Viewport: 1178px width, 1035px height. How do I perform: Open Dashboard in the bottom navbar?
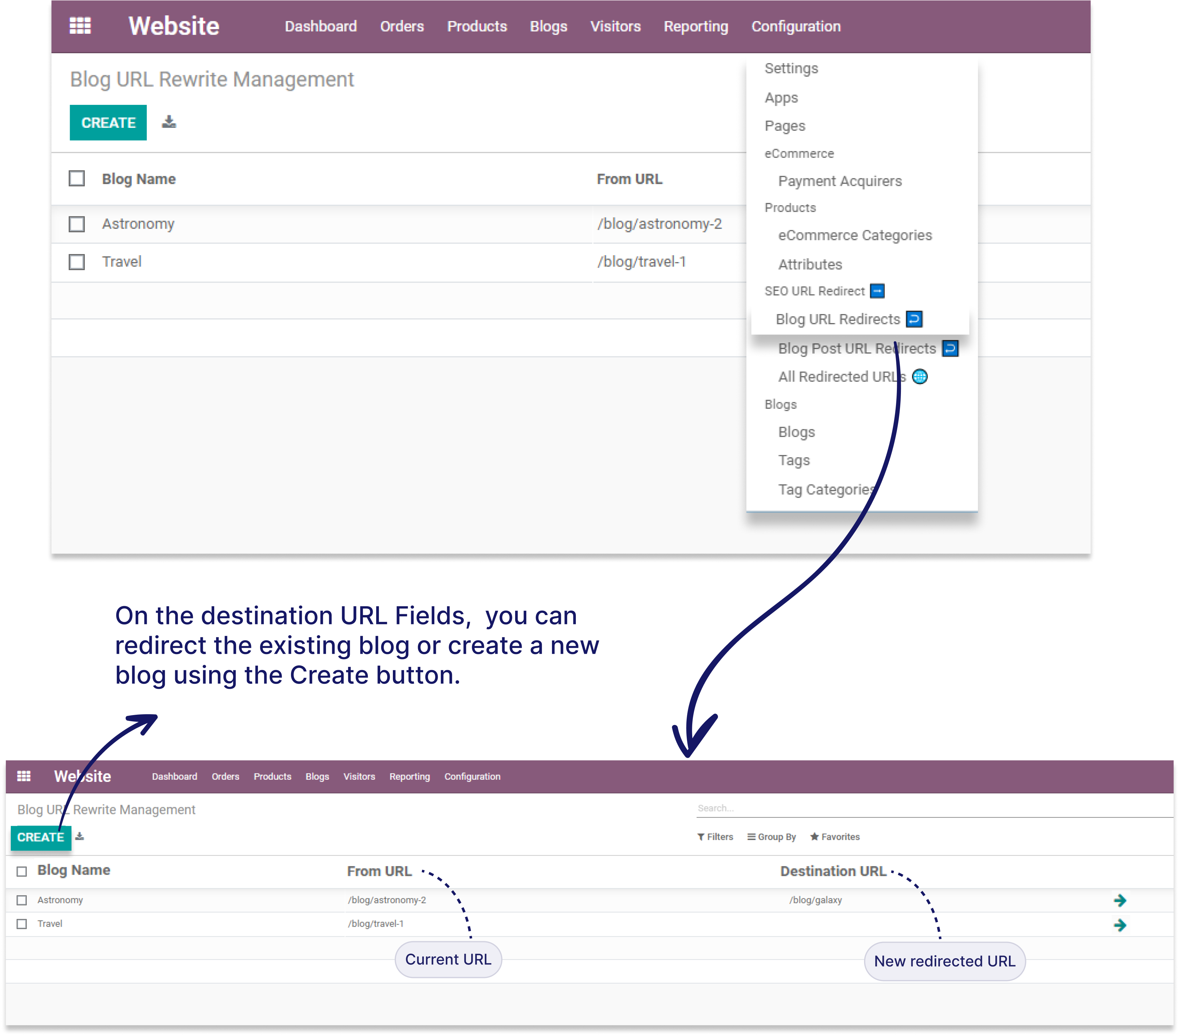point(174,776)
